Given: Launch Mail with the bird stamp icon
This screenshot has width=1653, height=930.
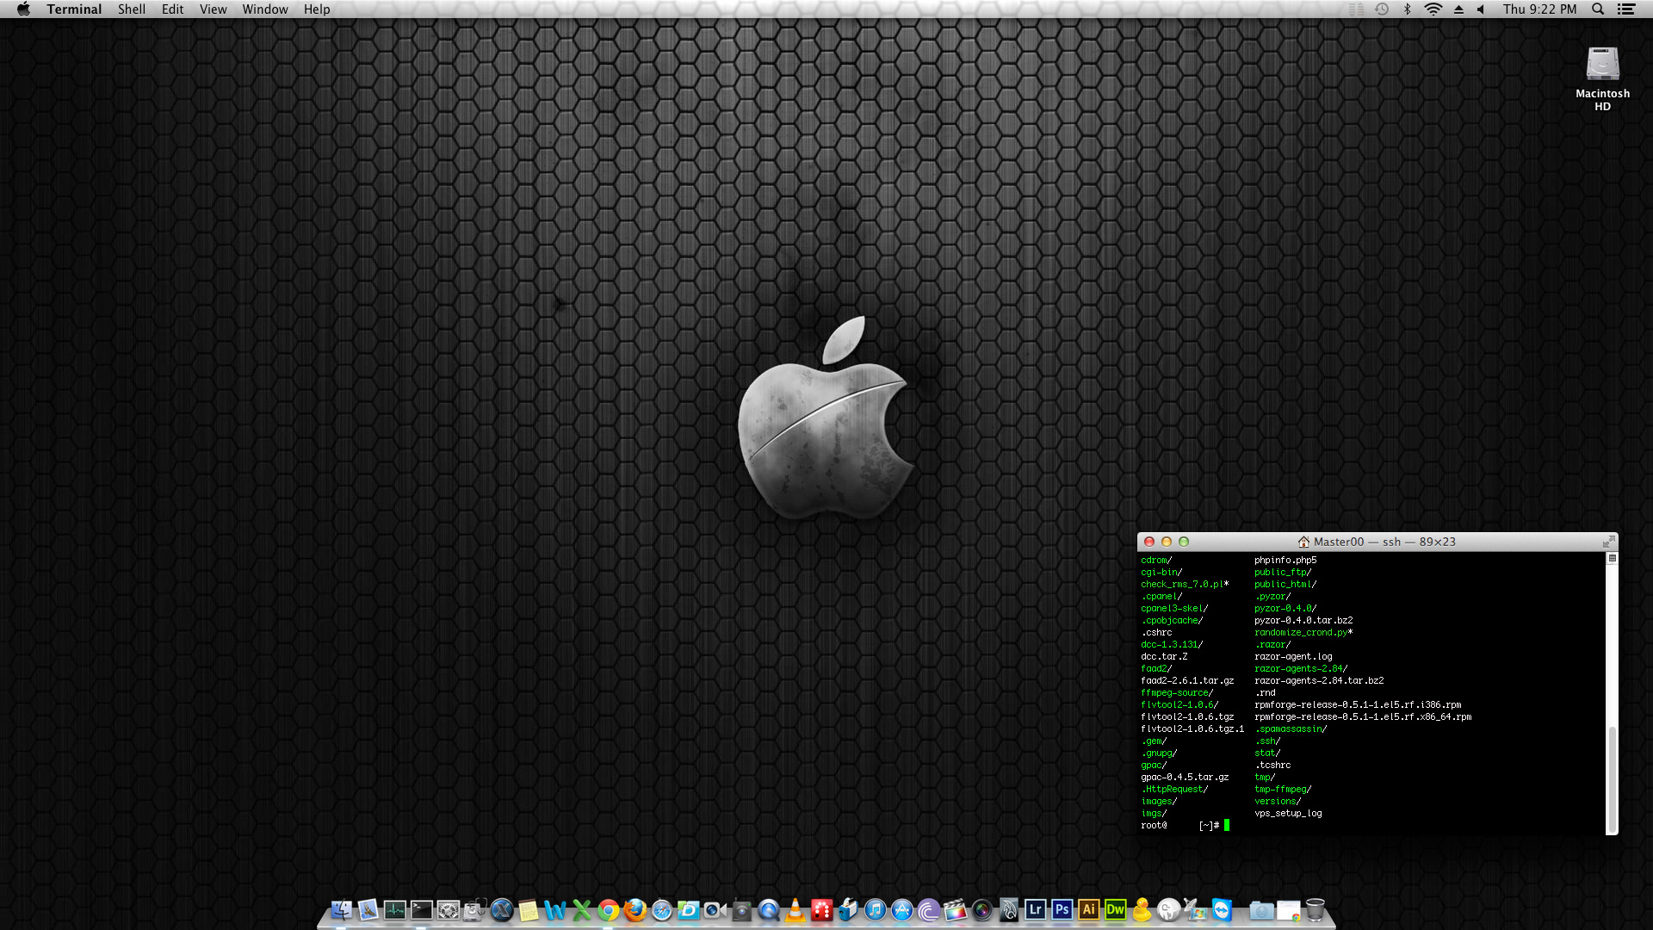Looking at the screenshot, I should click(x=368, y=909).
